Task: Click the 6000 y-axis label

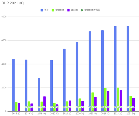Action: pos(4,40)
